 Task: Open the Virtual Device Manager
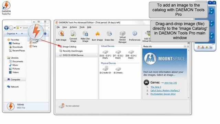pos(122,37)
